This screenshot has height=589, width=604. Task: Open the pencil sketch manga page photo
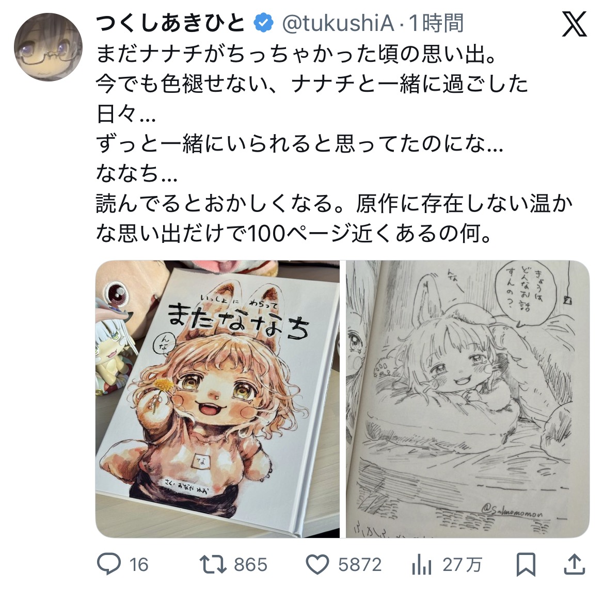click(468, 399)
